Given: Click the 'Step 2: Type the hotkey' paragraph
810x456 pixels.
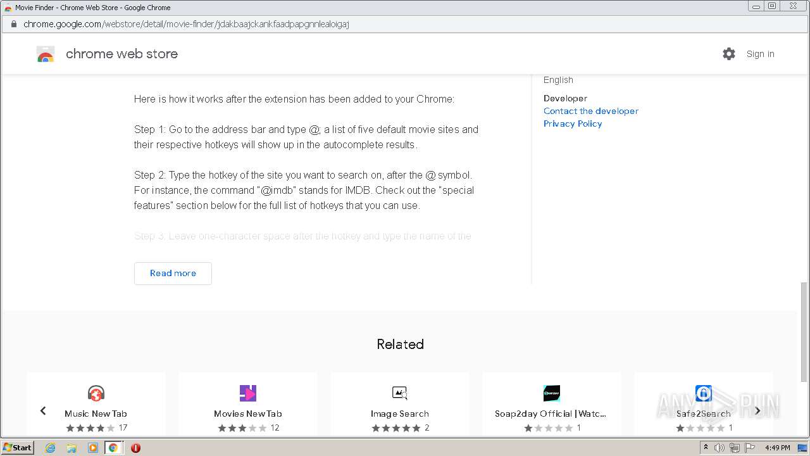Looking at the screenshot, I should point(304,190).
